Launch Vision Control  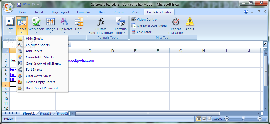(x=145, y=19)
